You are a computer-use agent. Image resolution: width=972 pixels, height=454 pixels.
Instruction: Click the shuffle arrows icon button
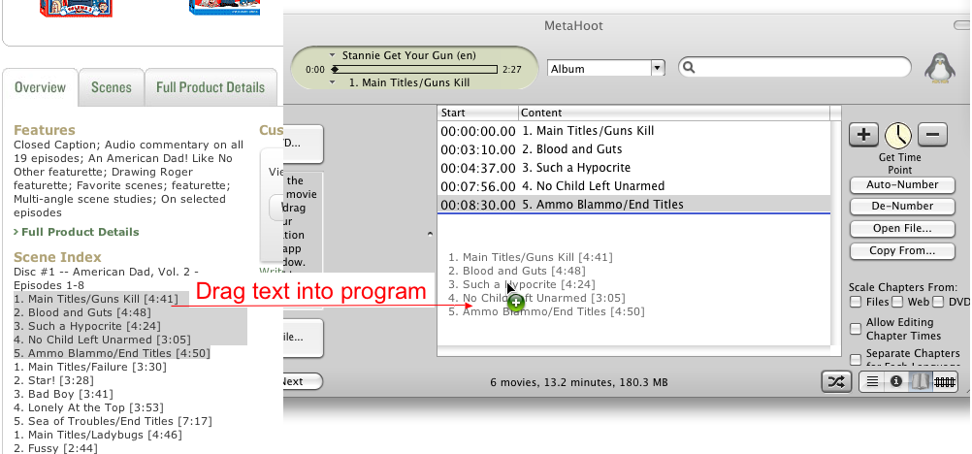click(836, 382)
